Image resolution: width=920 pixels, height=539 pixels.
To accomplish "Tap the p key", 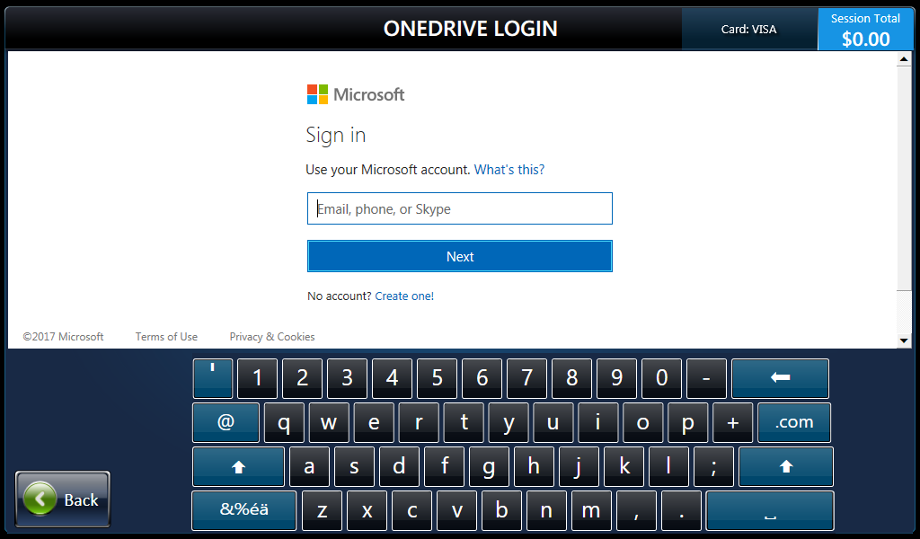I will (x=687, y=422).
